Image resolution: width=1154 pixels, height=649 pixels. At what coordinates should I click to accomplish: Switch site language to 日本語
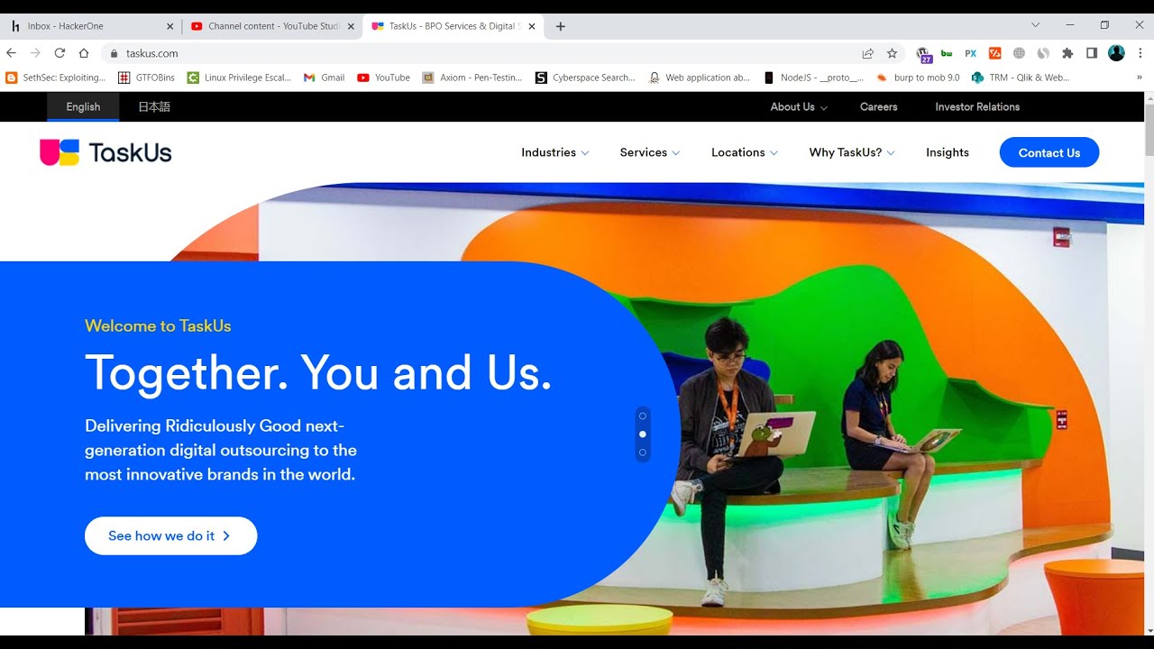coord(154,106)
